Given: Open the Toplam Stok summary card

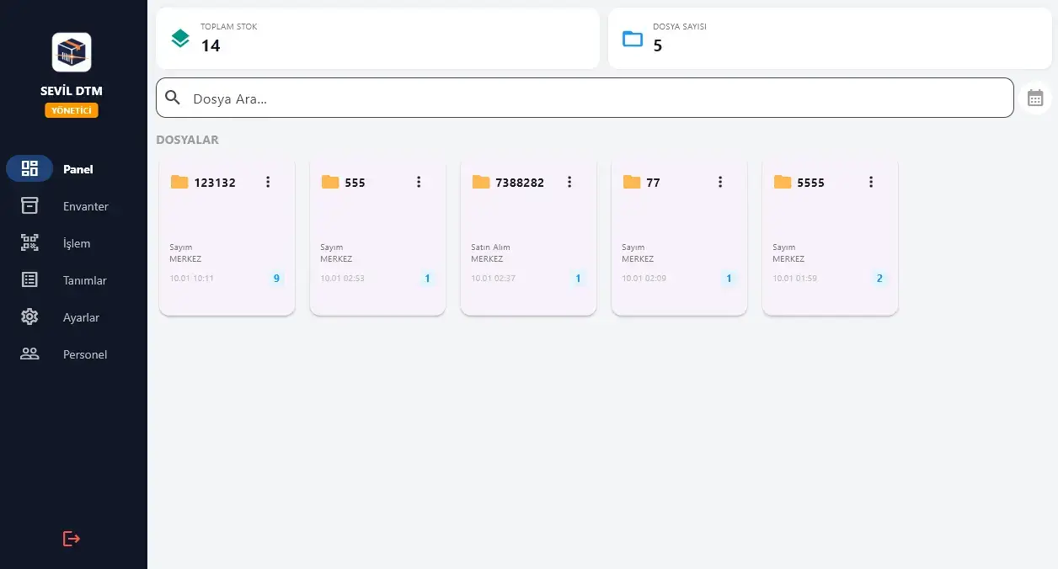Looking at the screenshot, I should [x=377, y=39].
